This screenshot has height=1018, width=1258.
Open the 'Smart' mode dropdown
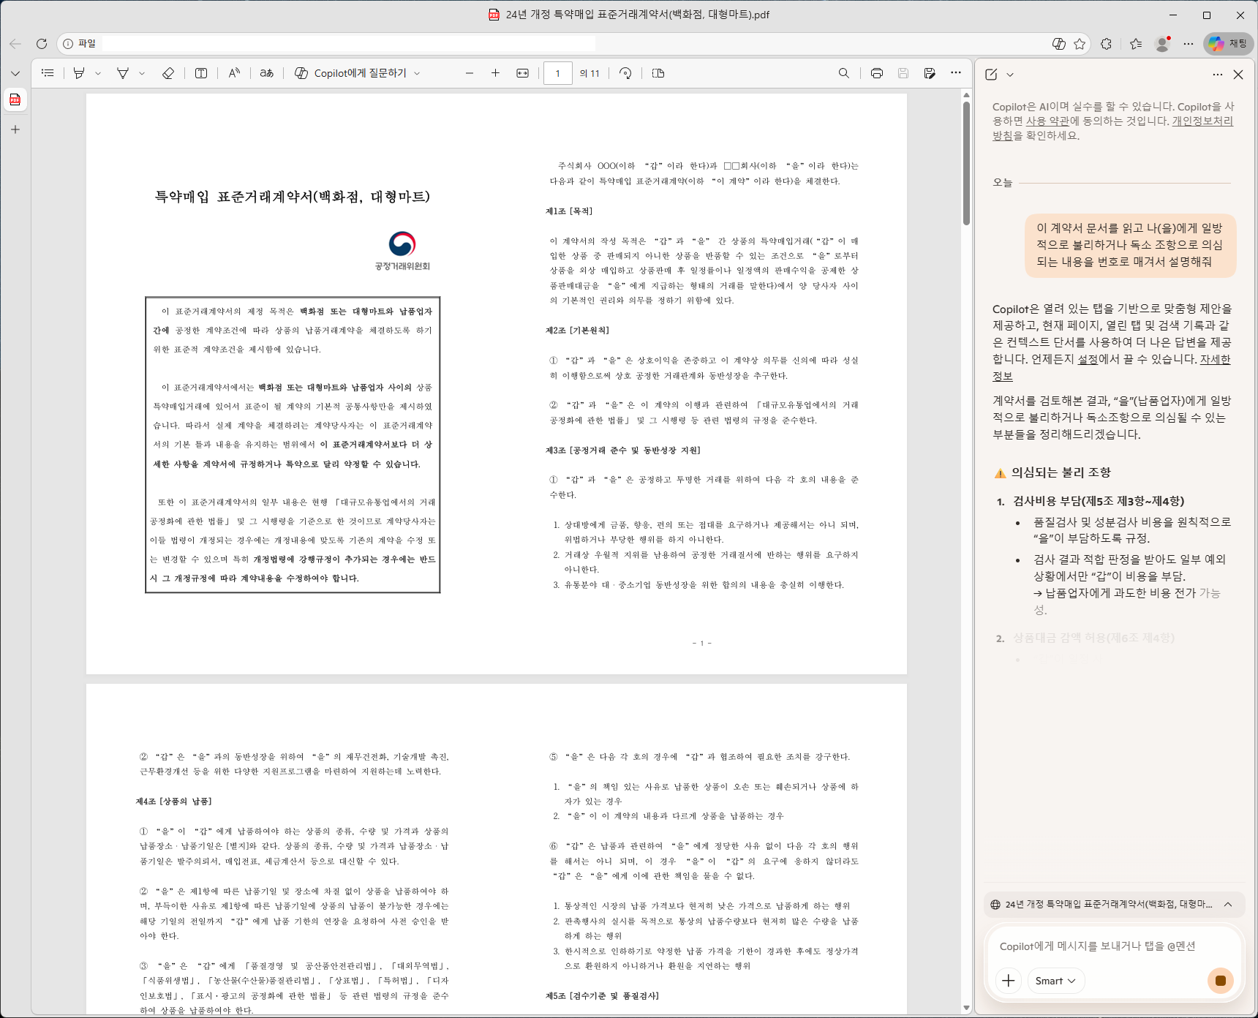click(x=1055, y=981)
